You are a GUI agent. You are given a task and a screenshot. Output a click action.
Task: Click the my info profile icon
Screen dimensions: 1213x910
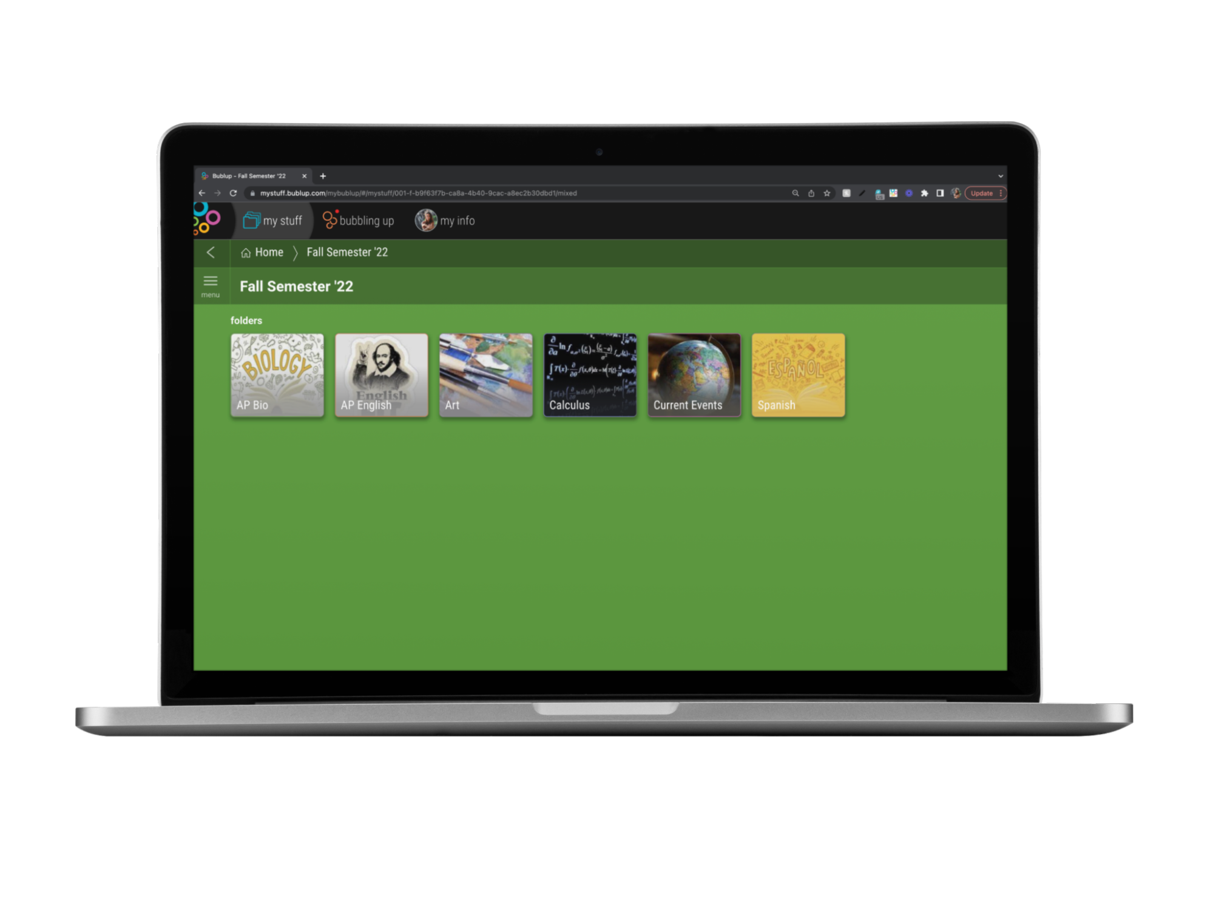click(427, 221)
